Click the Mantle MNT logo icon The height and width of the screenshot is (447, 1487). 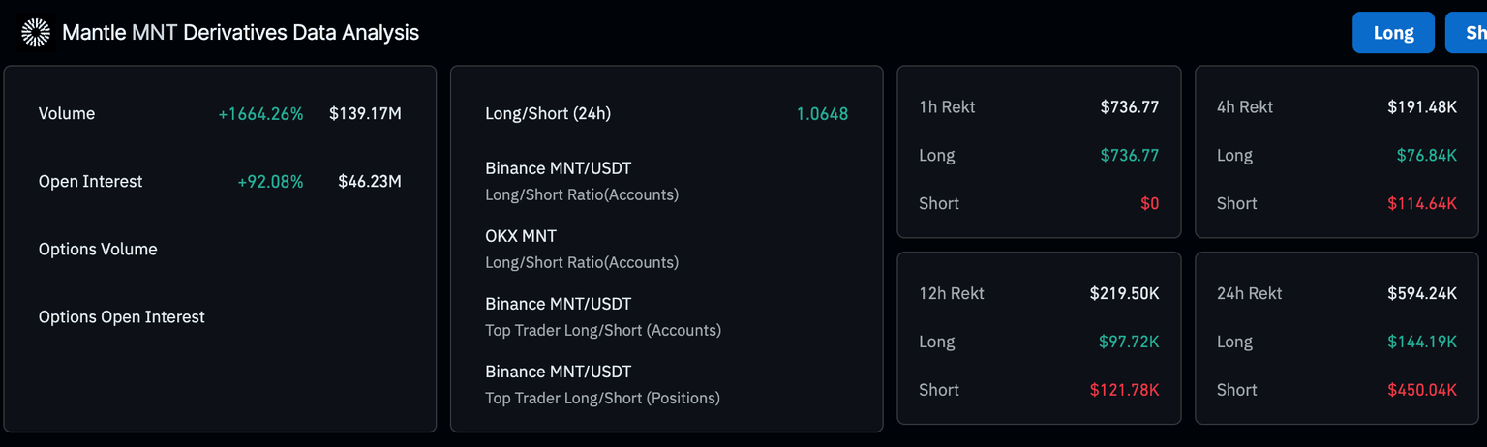(36, 32)
